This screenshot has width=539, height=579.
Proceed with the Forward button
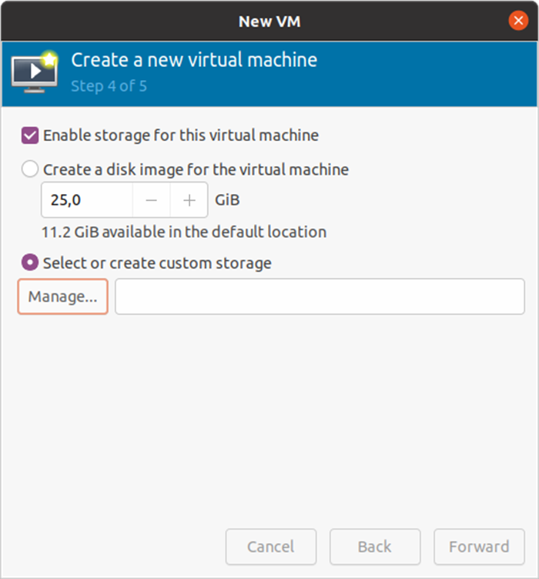479,547
